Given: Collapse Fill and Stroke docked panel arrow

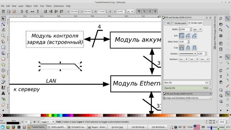Looking at the screenshot, I should tap(210, 94).
